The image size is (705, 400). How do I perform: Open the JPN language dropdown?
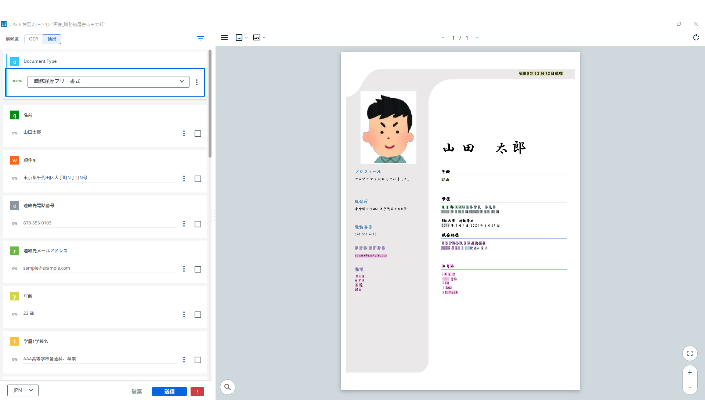pos(23,390)
